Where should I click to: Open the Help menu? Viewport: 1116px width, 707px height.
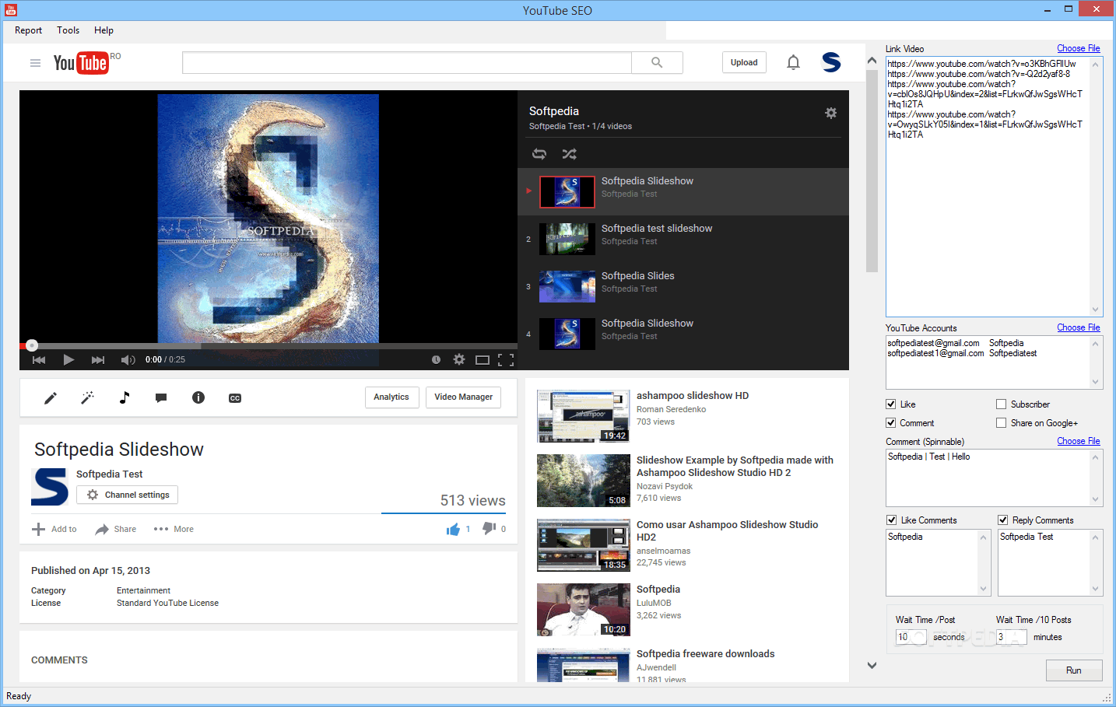(104, 30)
